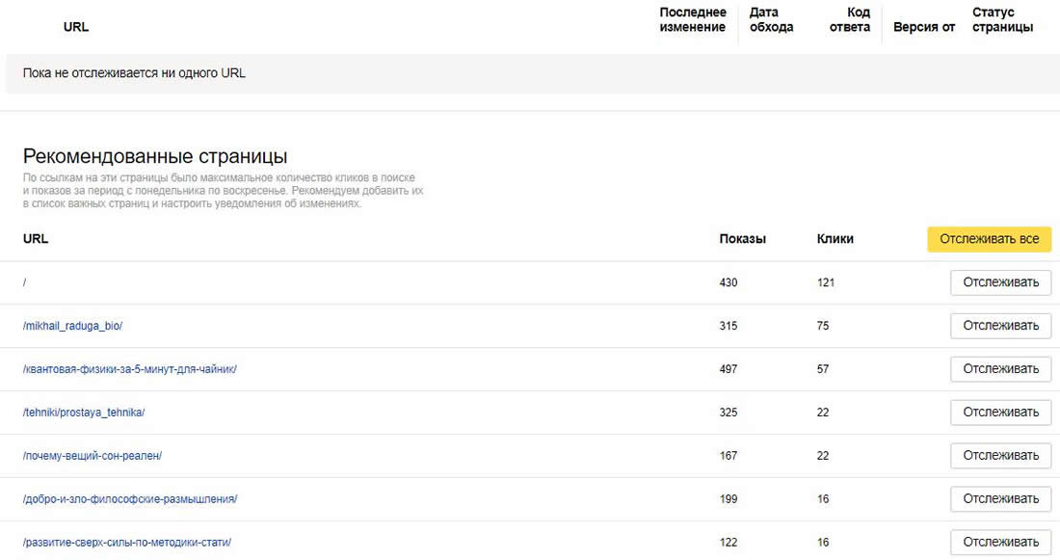Track the почему-вещий-сон-реален page
Viewport: 1060px width, 560px height.
(x=1000, y=456)
